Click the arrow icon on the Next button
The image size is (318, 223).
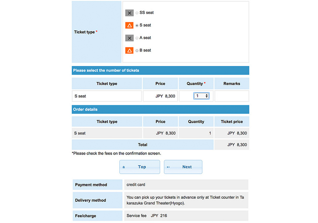[168, 167]
